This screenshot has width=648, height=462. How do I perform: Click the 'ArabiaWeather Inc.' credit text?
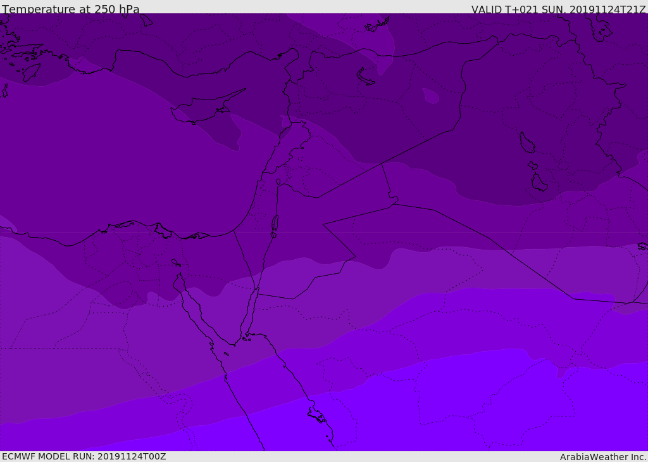coord(604,457)
